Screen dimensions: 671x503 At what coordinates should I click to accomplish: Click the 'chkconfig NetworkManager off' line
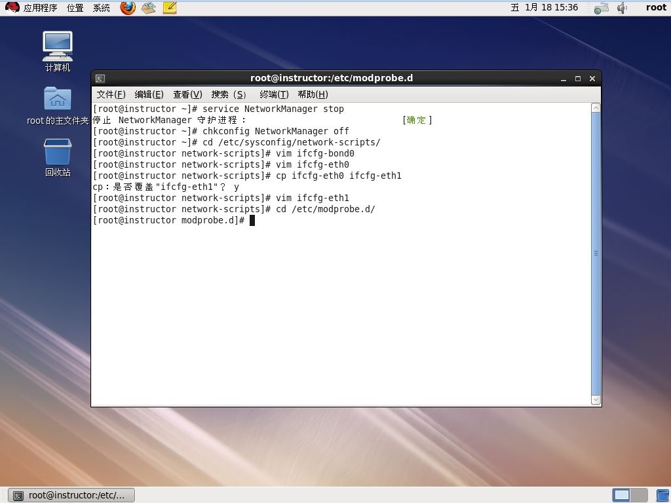point(221,131)
